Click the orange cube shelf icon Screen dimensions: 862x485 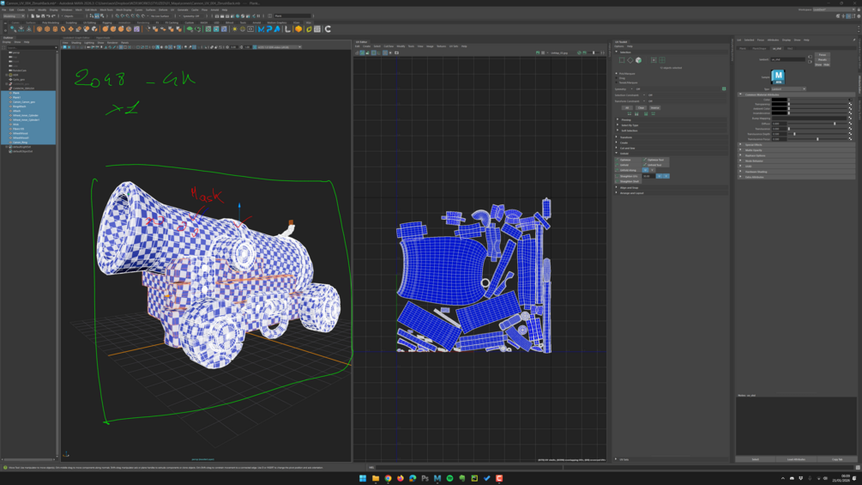click(x=298, y=29)
